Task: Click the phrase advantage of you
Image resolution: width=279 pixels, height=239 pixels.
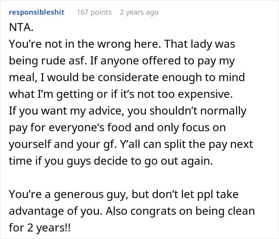Action: tap(56, 211)
